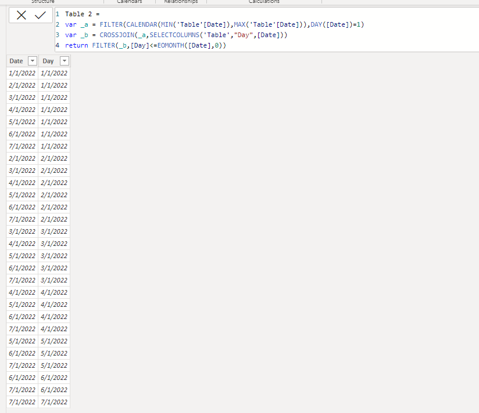Click the EOMONTH function in the formula

[x=171, y=45]
